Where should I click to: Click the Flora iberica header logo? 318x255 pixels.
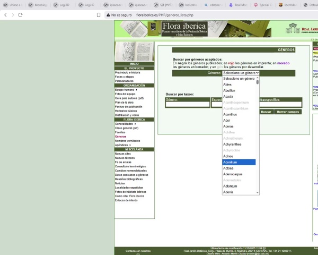pos(184,29)
